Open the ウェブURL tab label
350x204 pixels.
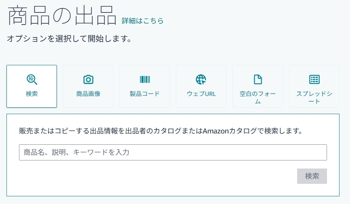201,94
